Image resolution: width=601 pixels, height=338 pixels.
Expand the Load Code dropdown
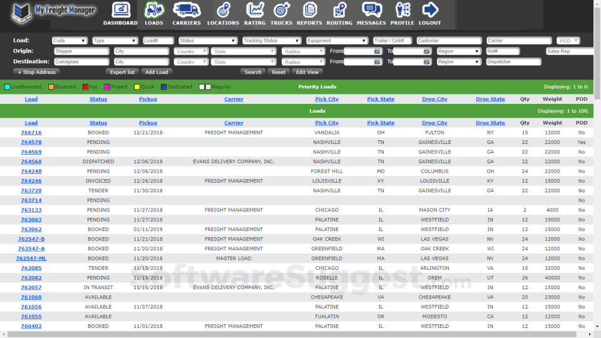(69, 41)
